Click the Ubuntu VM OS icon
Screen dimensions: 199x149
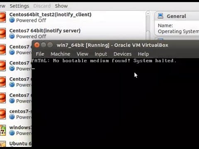3,144
